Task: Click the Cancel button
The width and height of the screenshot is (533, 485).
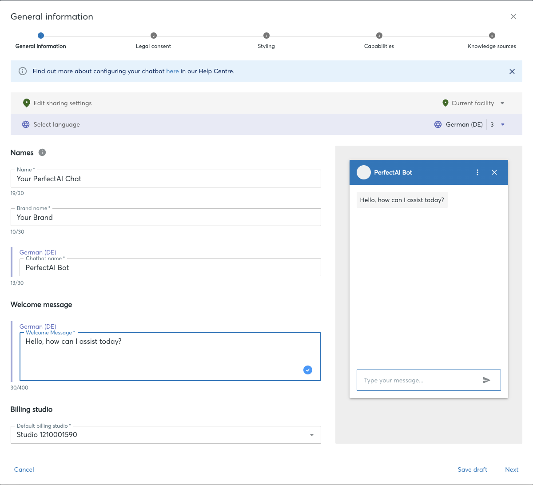Action: pos(24,469)
